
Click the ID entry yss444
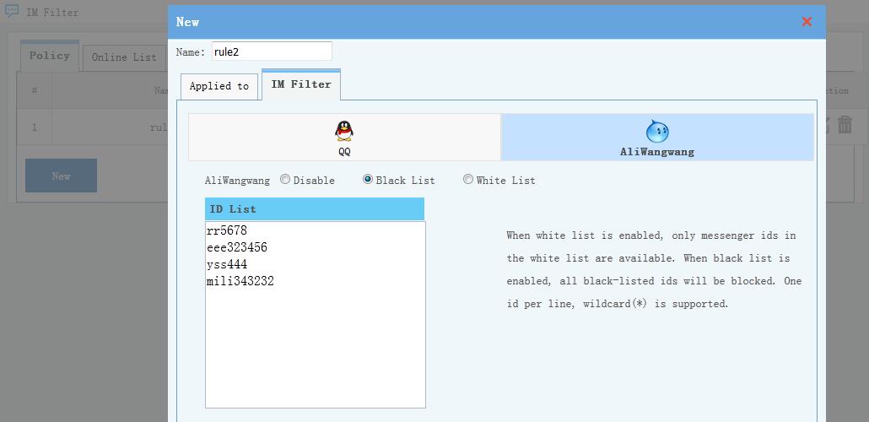[x=227, y=264]
